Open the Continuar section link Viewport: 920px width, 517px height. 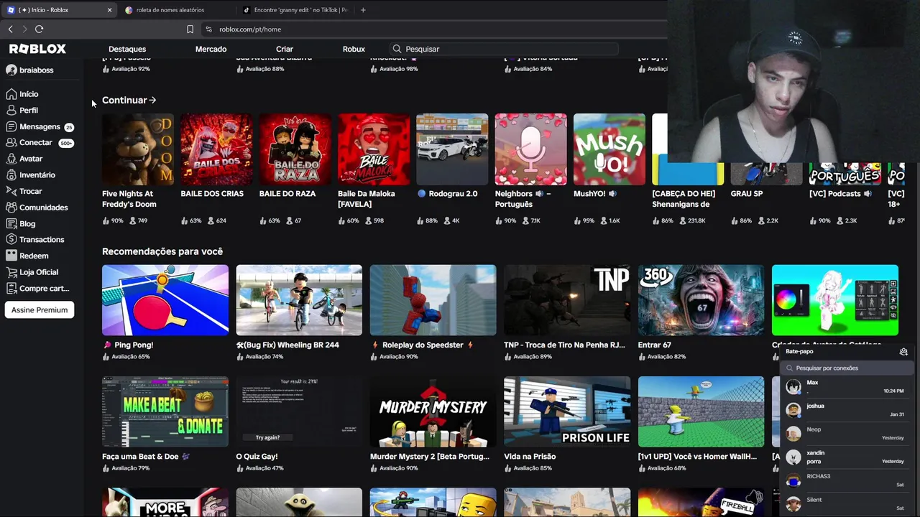point(129,100)
